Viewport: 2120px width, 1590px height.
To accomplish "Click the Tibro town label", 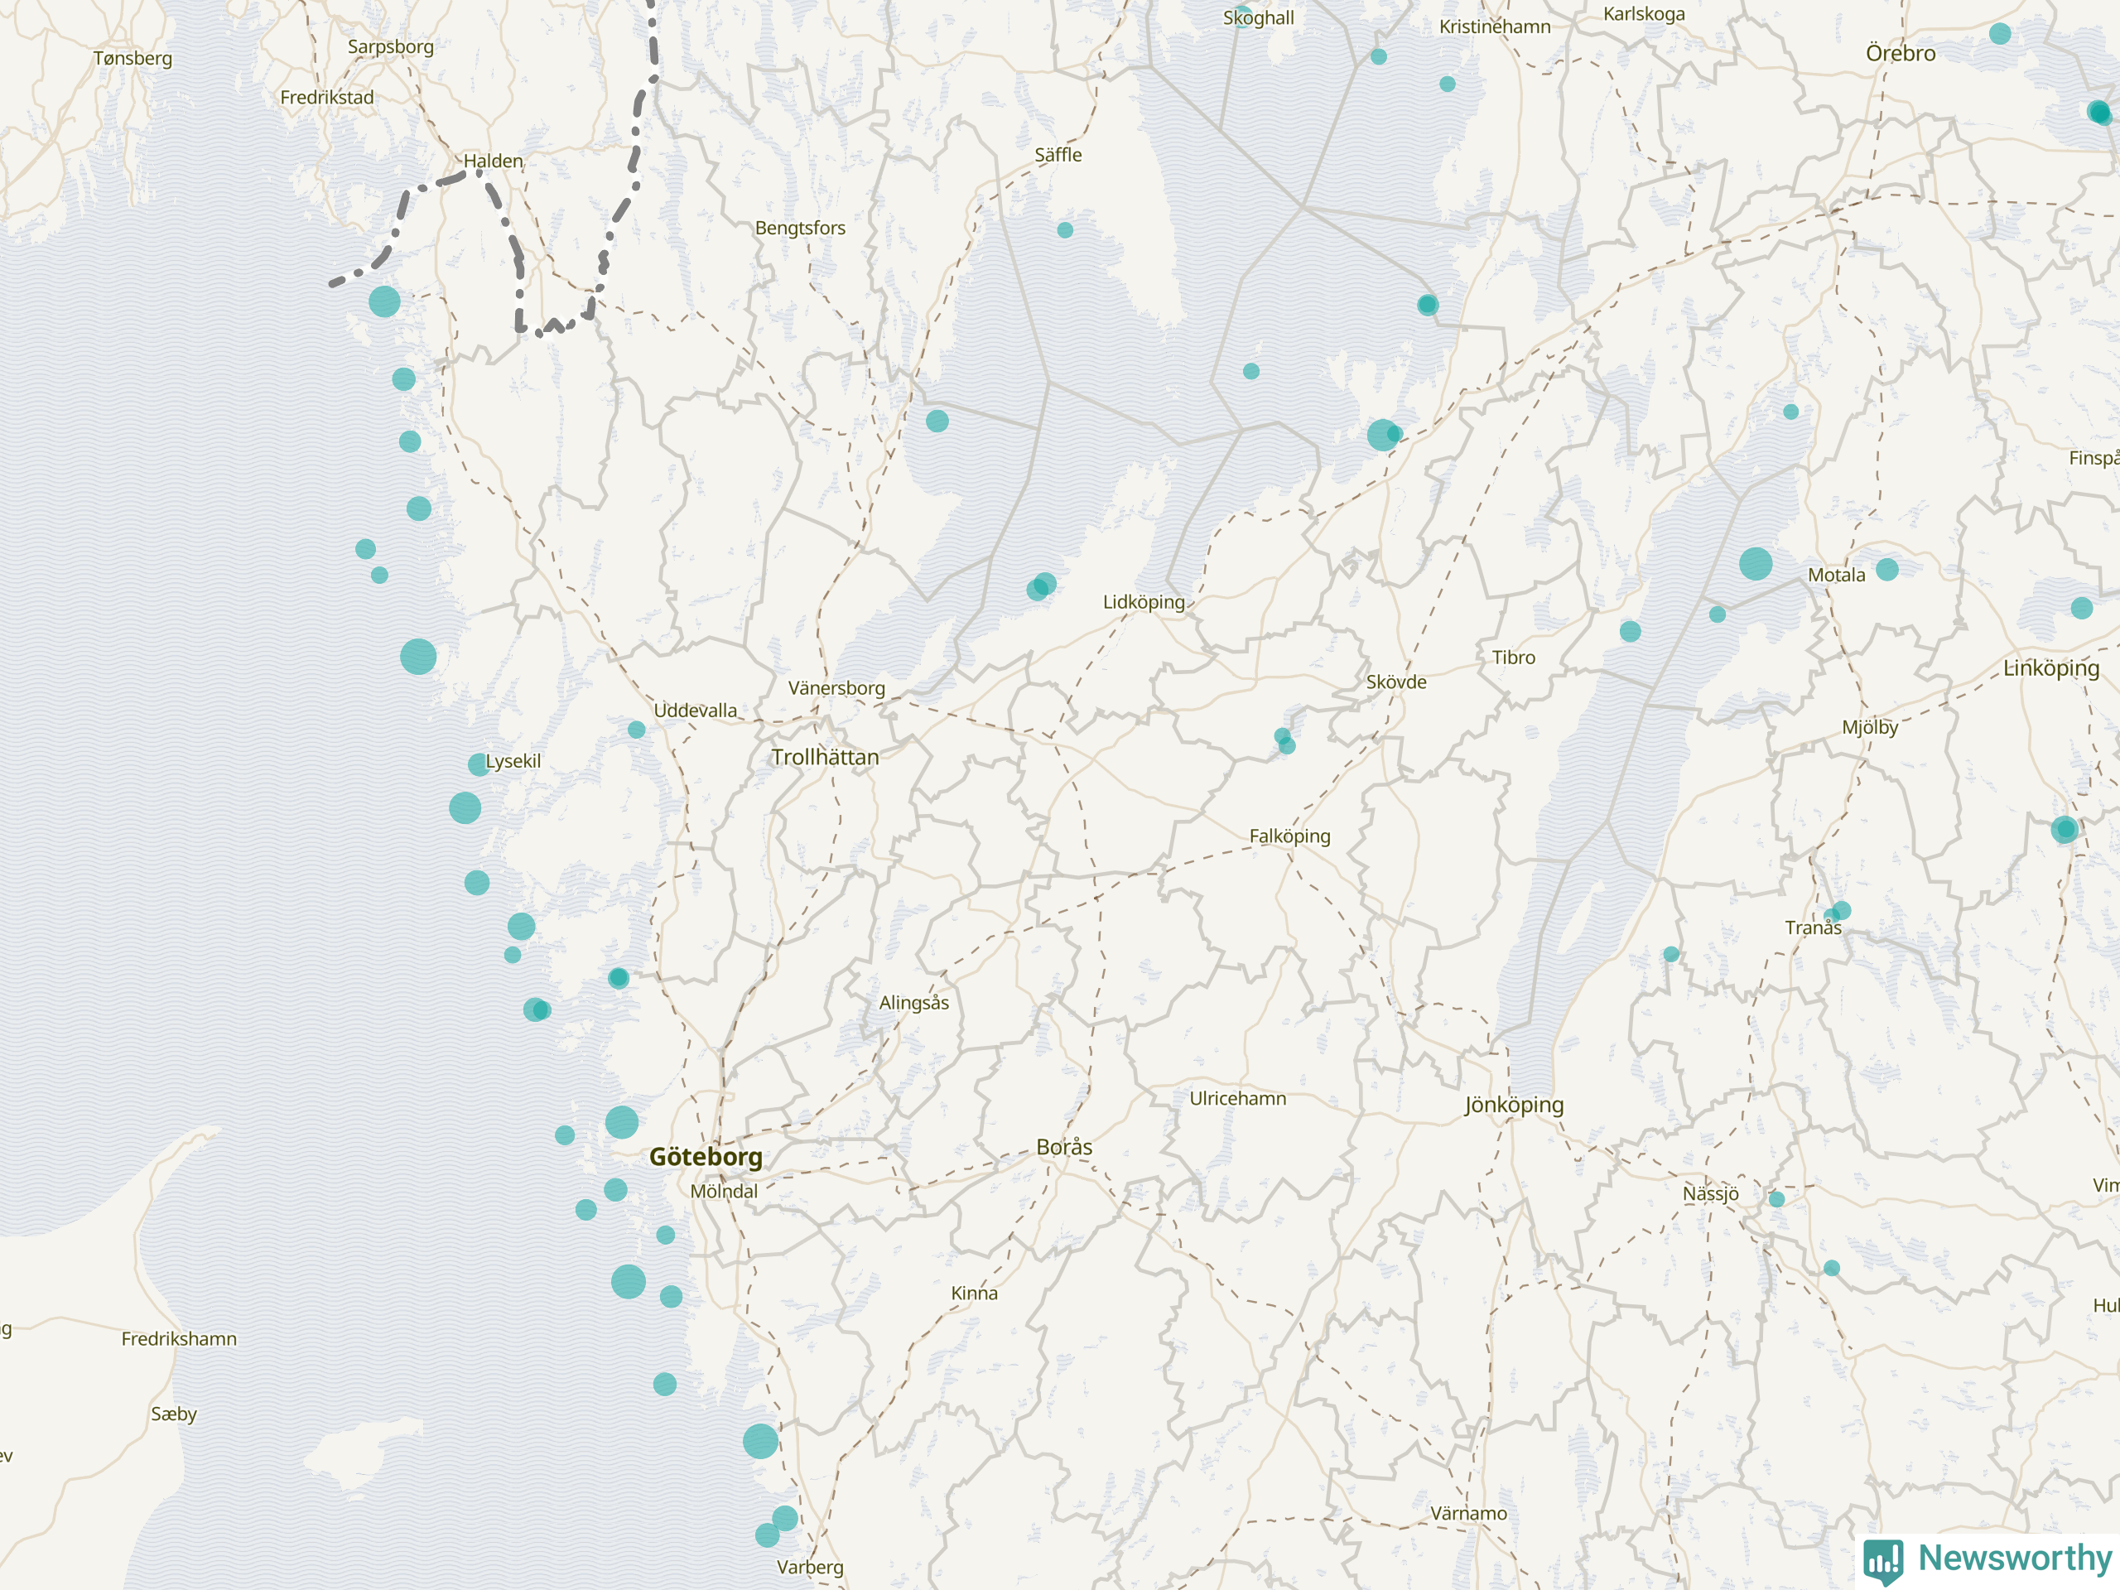I will click(1513, 658).
